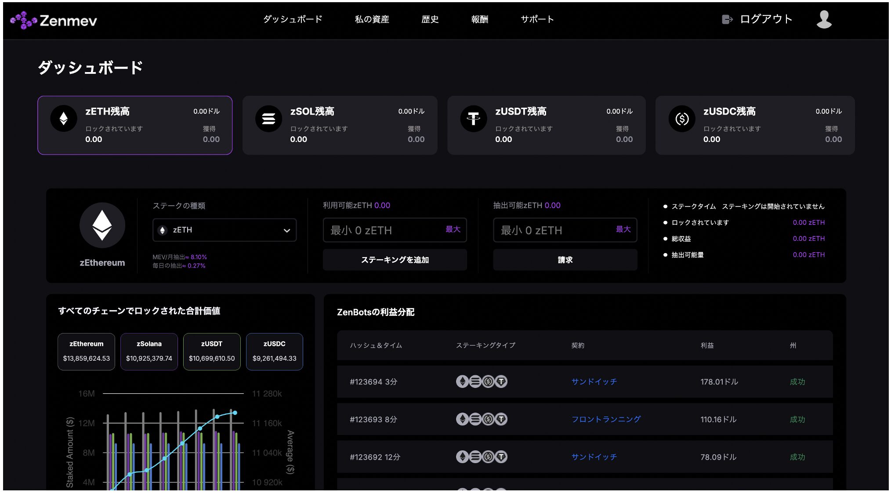Open the 歴史 navigation item
Screen dimensions: 891x493
[x=430, y=19]
